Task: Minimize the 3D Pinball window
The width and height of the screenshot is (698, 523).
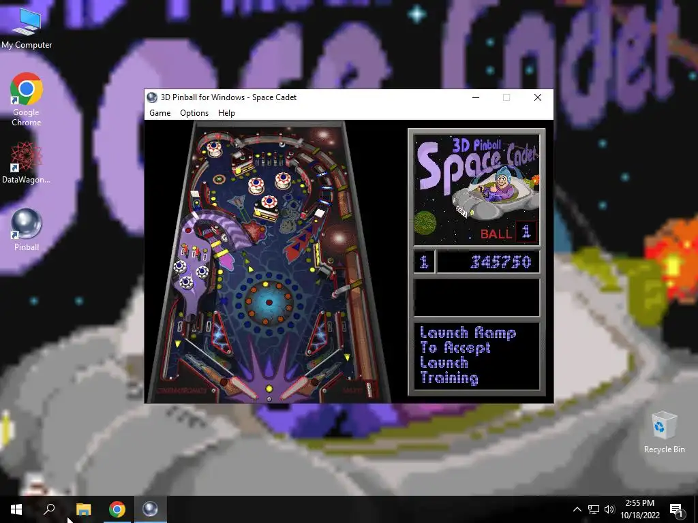Action: 476,97
